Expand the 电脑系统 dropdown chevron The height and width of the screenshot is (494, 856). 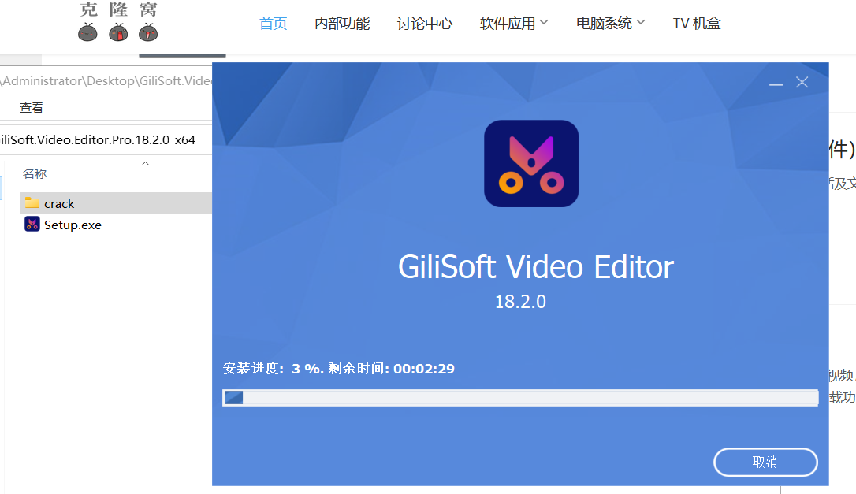click(641, 22)
